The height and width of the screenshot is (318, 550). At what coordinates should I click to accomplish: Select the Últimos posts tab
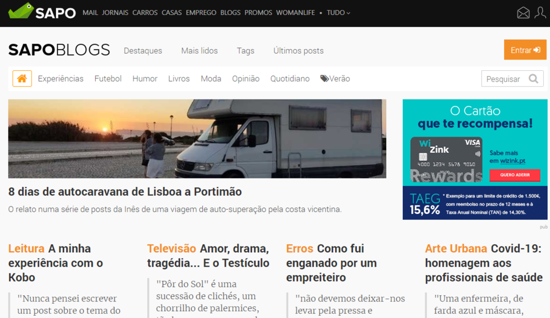[x=298, y=51]
